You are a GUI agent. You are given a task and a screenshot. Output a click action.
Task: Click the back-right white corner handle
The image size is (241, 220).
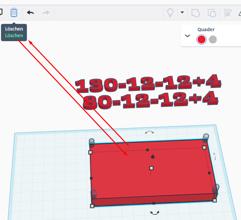point(204,147)
